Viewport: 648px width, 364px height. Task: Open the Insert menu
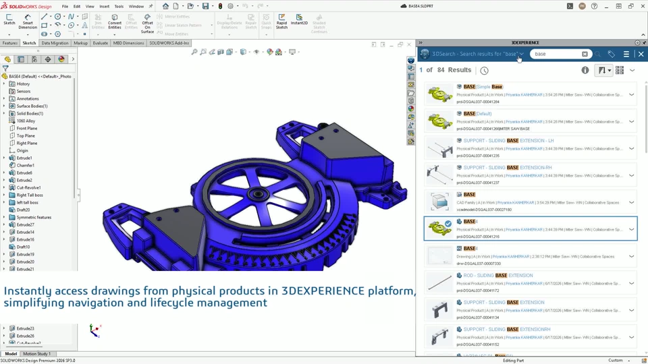coord(104,7)
